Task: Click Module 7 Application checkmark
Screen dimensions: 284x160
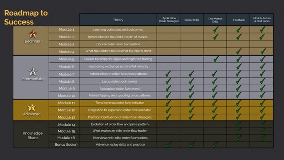Action: coord(168,74)
